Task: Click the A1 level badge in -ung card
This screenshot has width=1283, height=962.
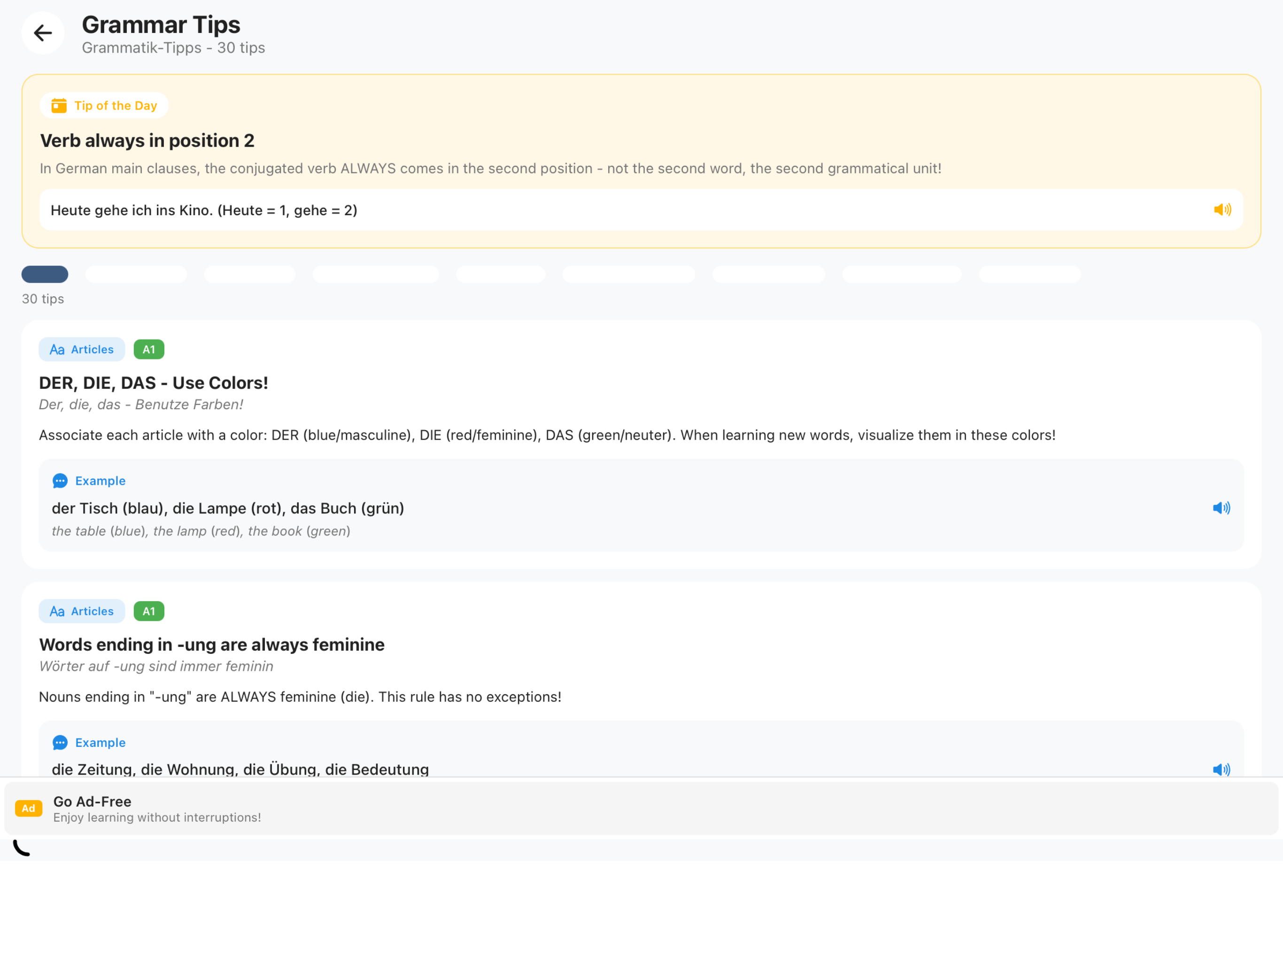Action: [x=149, y=611]
